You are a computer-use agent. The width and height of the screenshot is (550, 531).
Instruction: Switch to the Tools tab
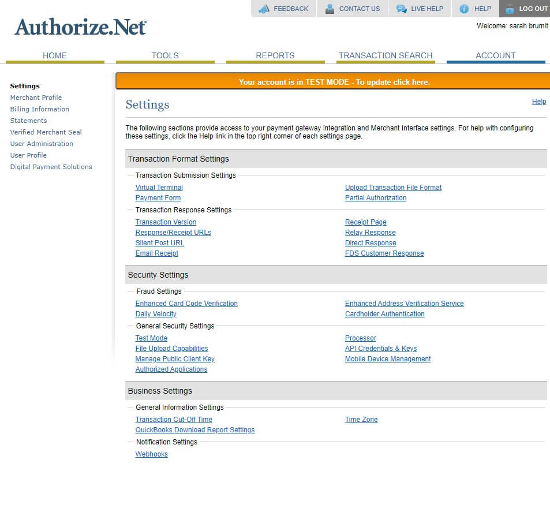[165, 55]
